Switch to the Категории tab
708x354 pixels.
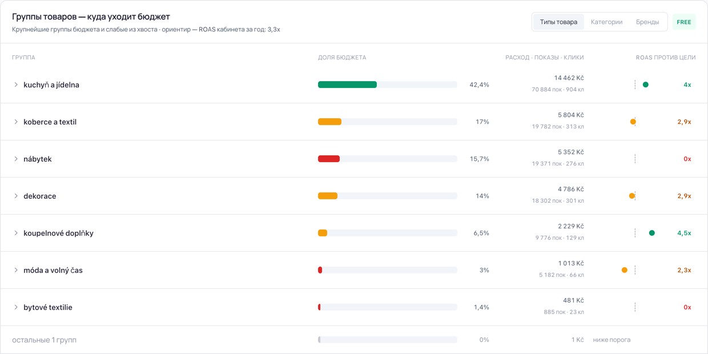(606, 22)
